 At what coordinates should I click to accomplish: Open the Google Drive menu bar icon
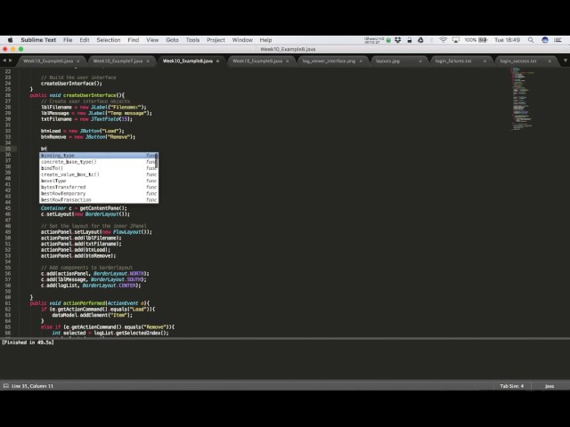coord(420,40)
